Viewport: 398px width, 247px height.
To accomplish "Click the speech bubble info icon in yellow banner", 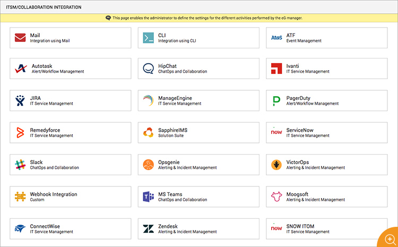I will pos(108,18).
